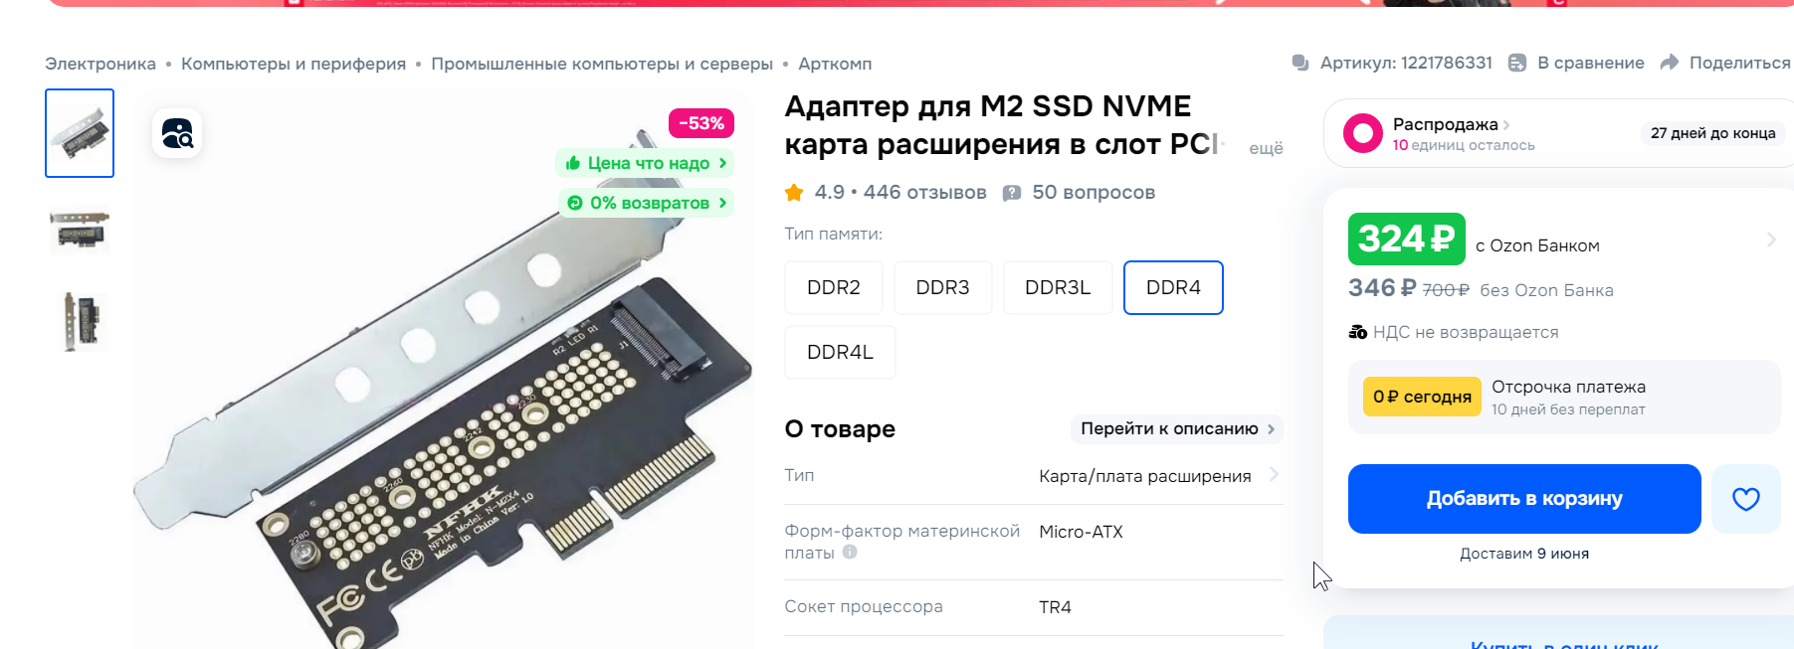The image size is (1794, 649).
Task: Click the visual search icon on product image
Action: 177,133
